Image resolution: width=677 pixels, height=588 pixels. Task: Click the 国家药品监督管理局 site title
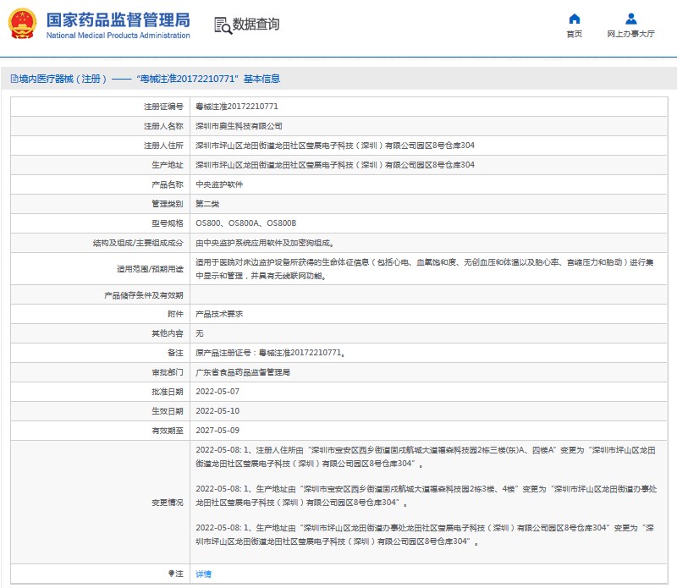click(x=118, y=19)
